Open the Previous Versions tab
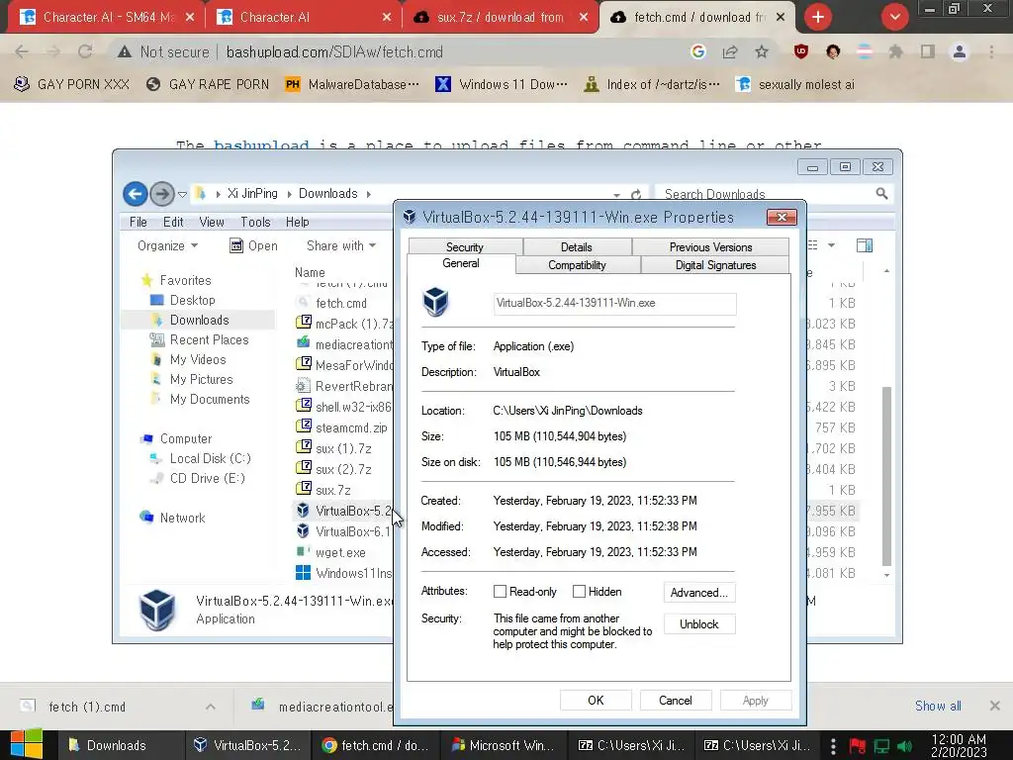Screen dimensions: 1013x760 [710, 246]
